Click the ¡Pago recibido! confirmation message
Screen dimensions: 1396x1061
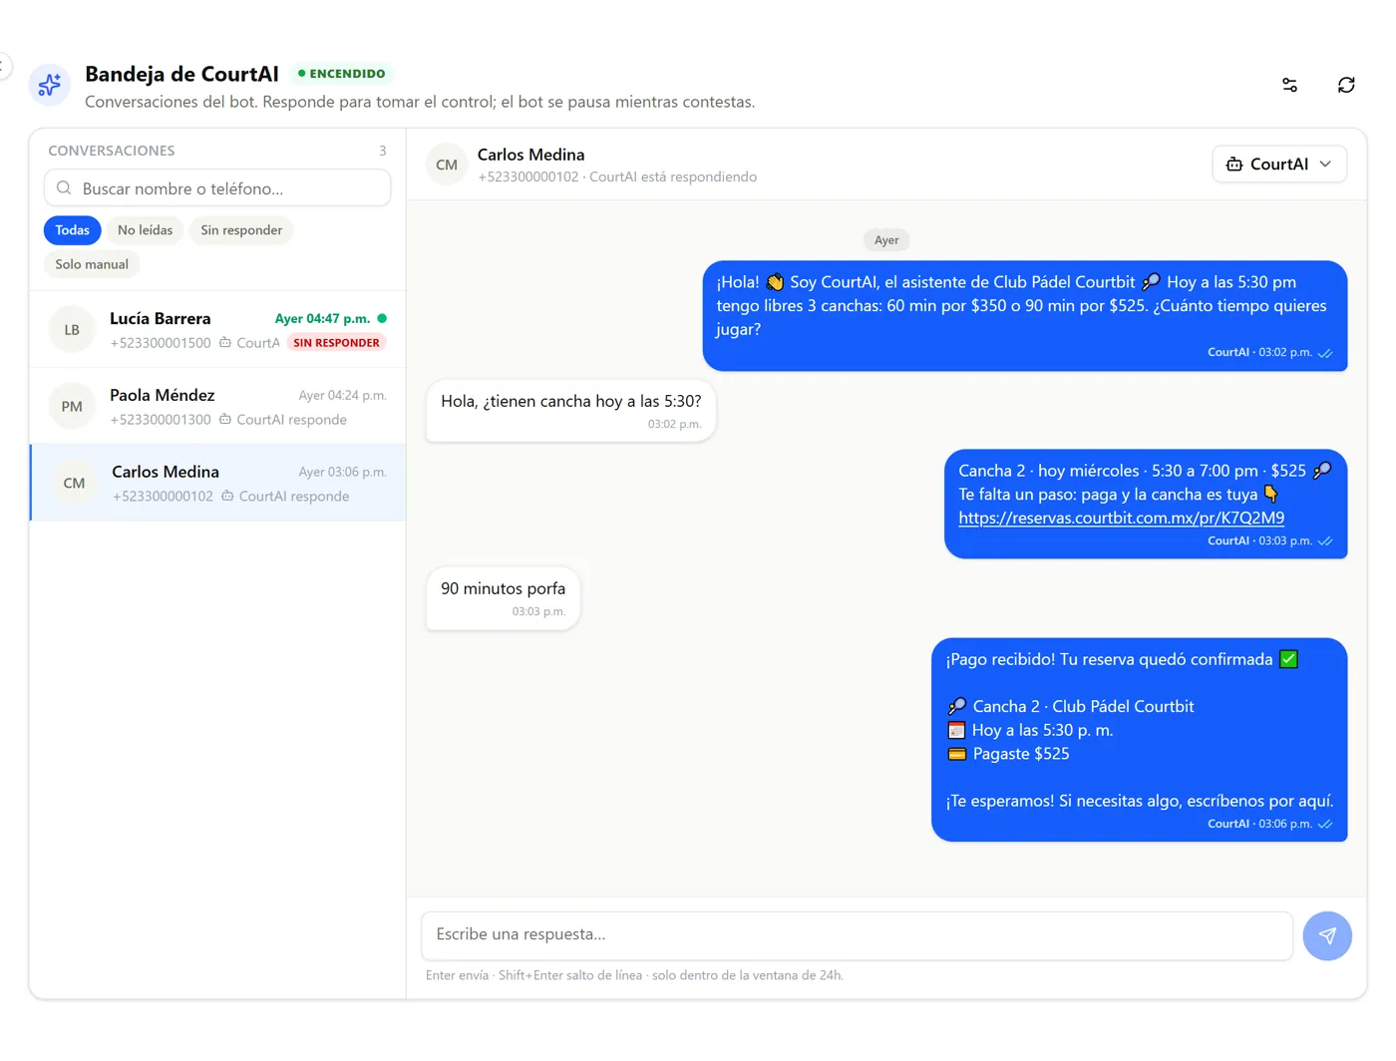(x=1139, y=740)
